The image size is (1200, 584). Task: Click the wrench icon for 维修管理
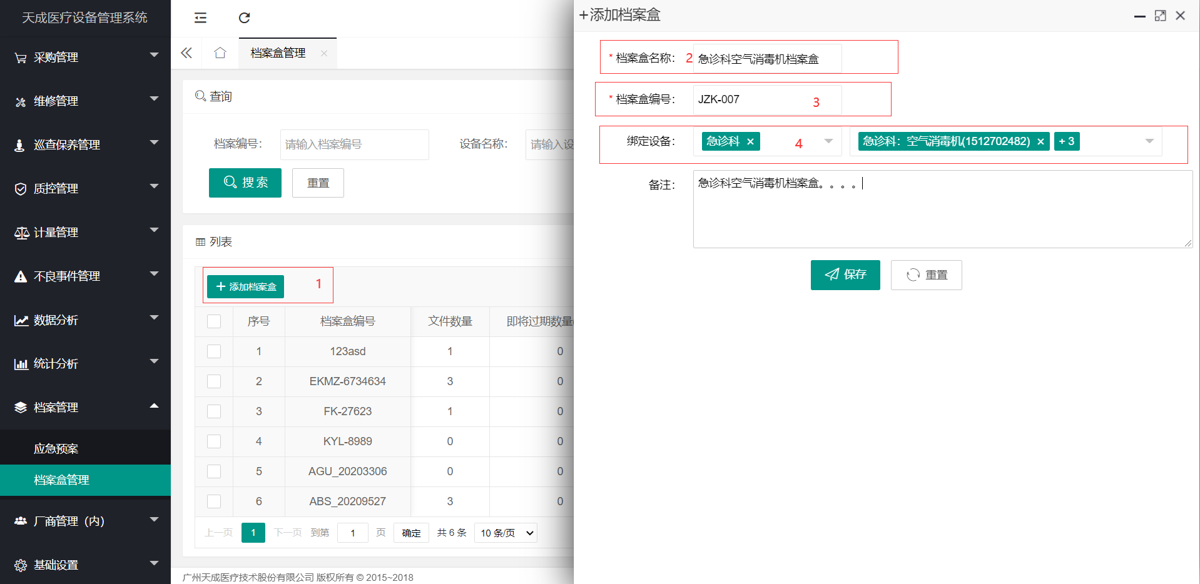21,101
